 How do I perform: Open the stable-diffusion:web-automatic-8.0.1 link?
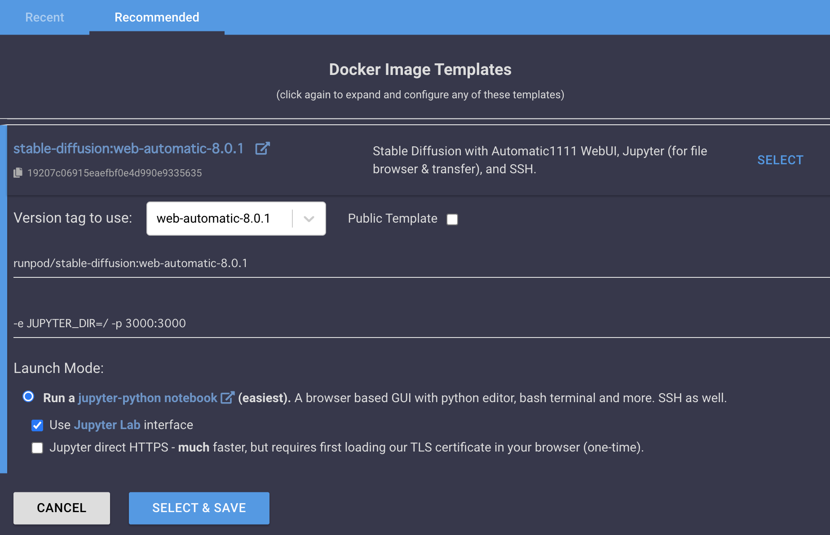pos(128,149)
